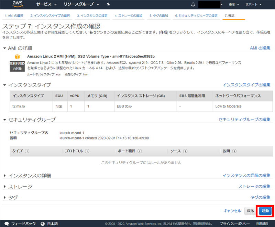Viewport: 275px width, 227px height.
Task: Click the t2.micro instance type cell
Action: click(x=31, y=106)
